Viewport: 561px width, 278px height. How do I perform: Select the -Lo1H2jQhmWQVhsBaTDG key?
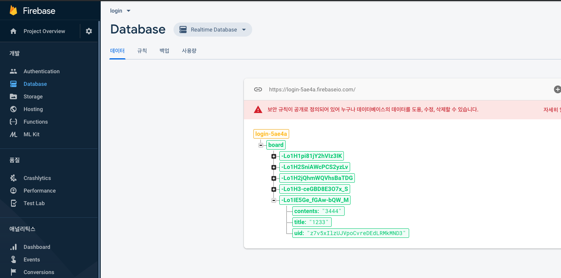(317, 178)
